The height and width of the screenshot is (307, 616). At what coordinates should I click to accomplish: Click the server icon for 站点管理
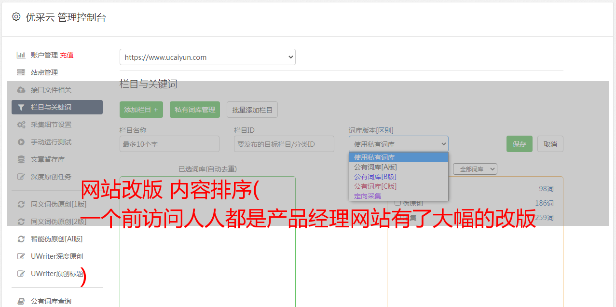21,72
